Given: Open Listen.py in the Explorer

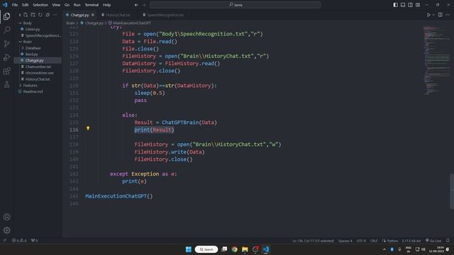Looking at the screenshot, I should pyautogui.click(x=33, y=29).
